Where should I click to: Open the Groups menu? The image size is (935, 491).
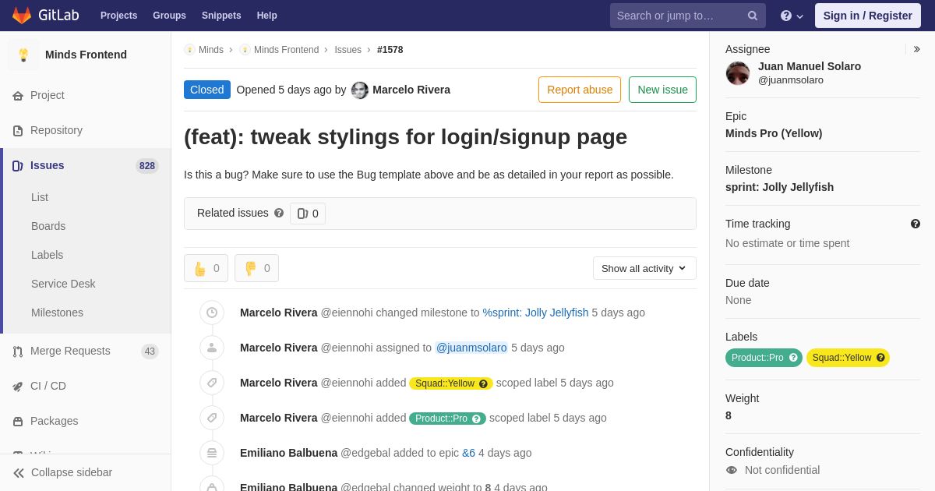pyautogui.click(x=169, y=16)
